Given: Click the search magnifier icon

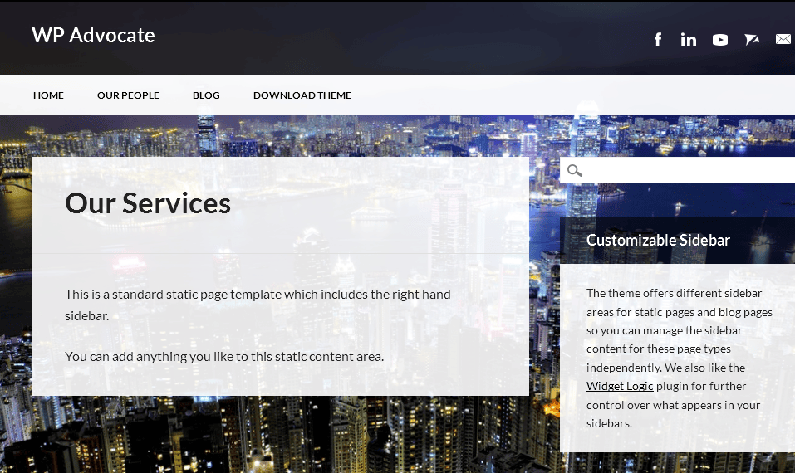Looking at the screenshot, I should (x=575, y=171).
